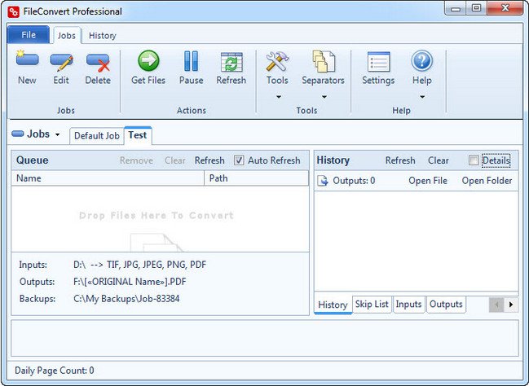Image resolution: width=529 pixels, height=386 pixels.
Task: Click the Outputs value F:\[«ORIGINAL Name»].PDF
Action: (x=130, y=282)
